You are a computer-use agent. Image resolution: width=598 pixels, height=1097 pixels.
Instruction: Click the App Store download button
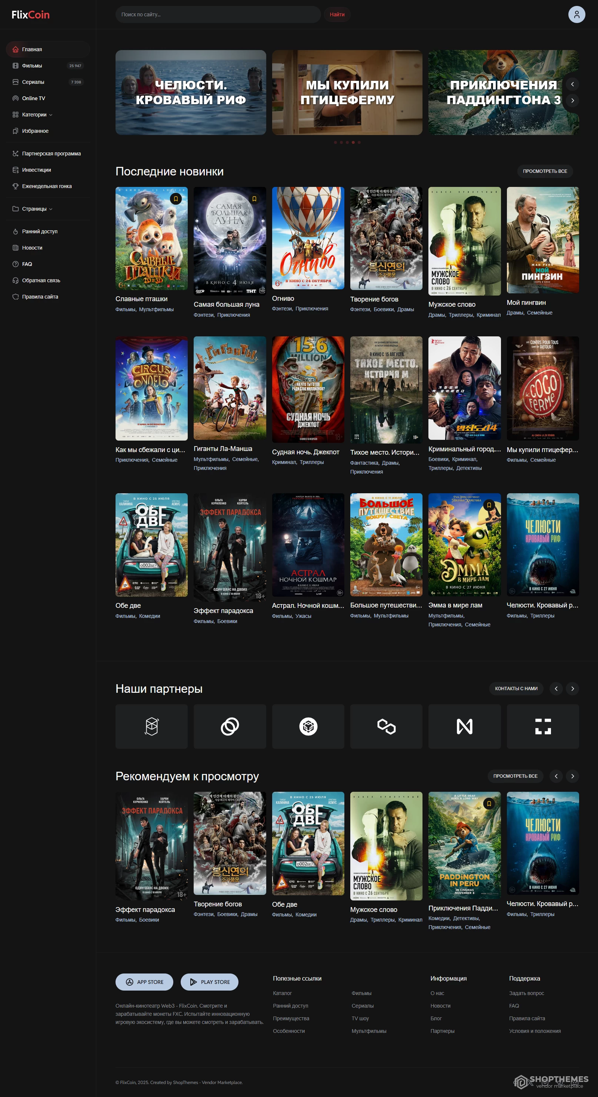click(x=144, y=982)
